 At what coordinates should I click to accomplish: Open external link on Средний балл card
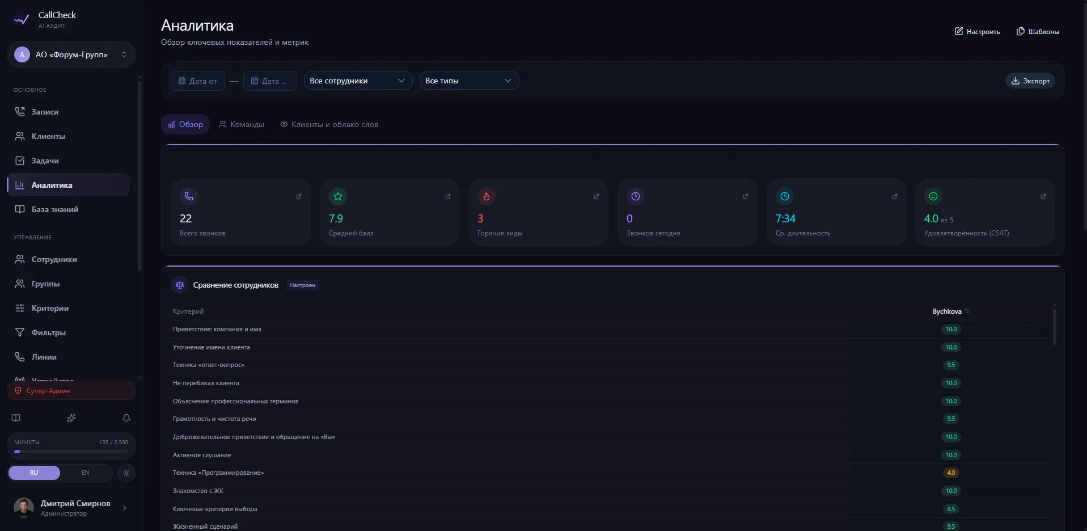point(448,196)
